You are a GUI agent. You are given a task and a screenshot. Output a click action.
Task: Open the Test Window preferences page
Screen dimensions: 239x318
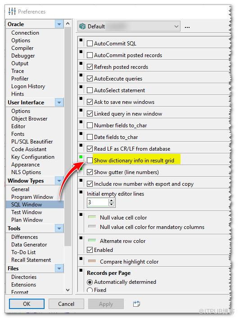click(27, 212)
